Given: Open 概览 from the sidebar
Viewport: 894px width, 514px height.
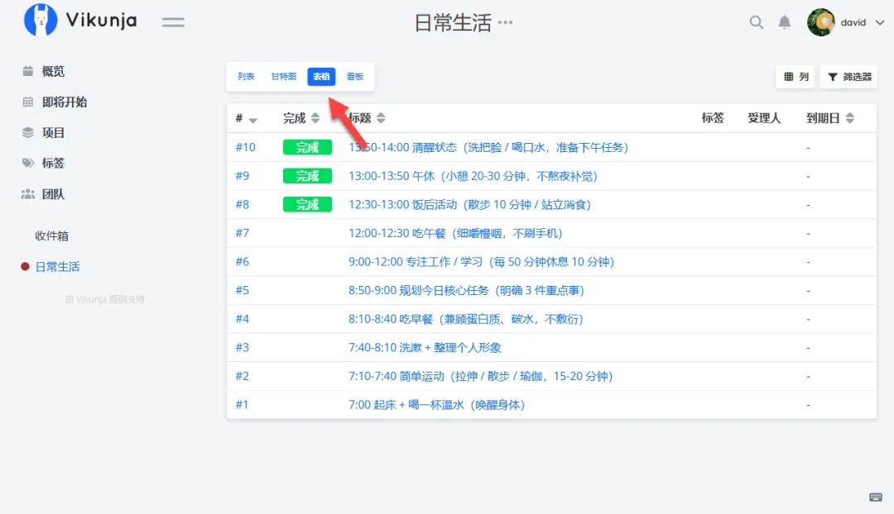Looking at the screenshot, I should (53, 71).
